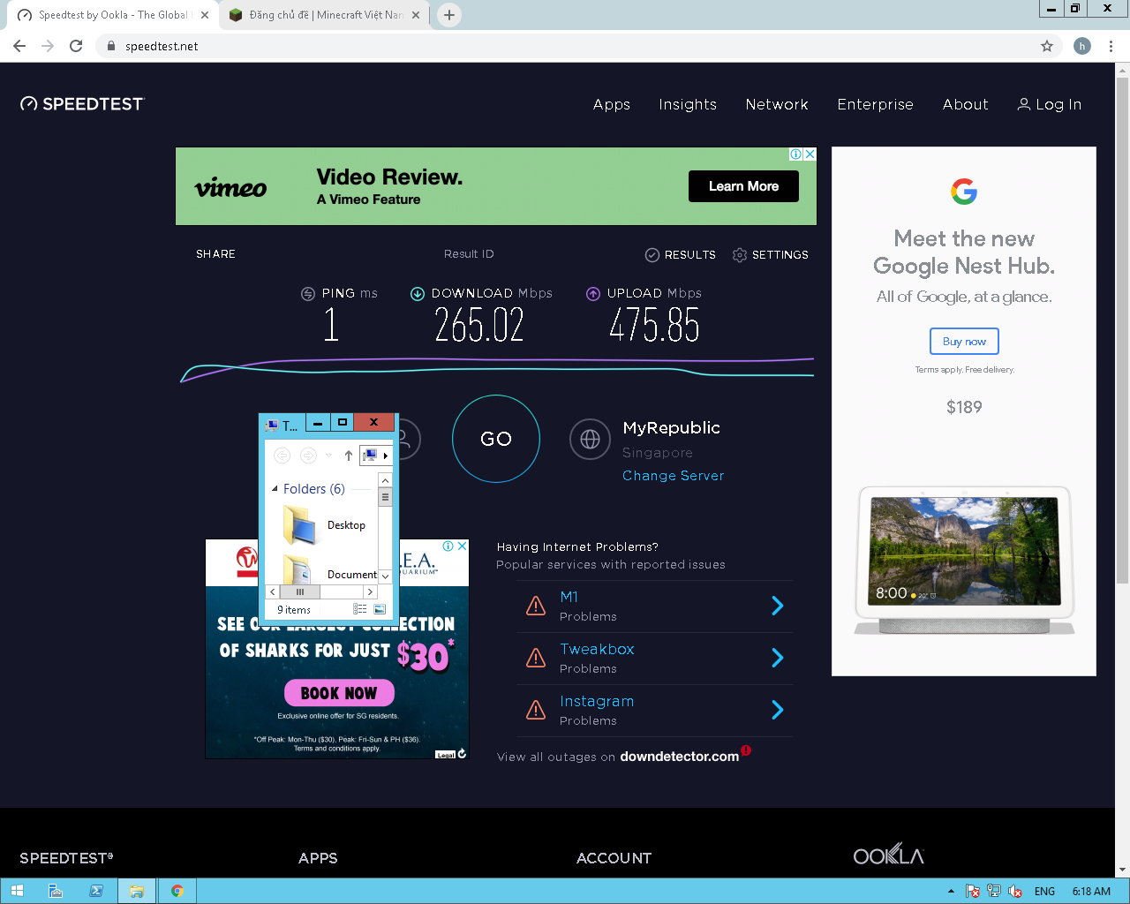Click the globe icon beside MyRepublic

590,439
